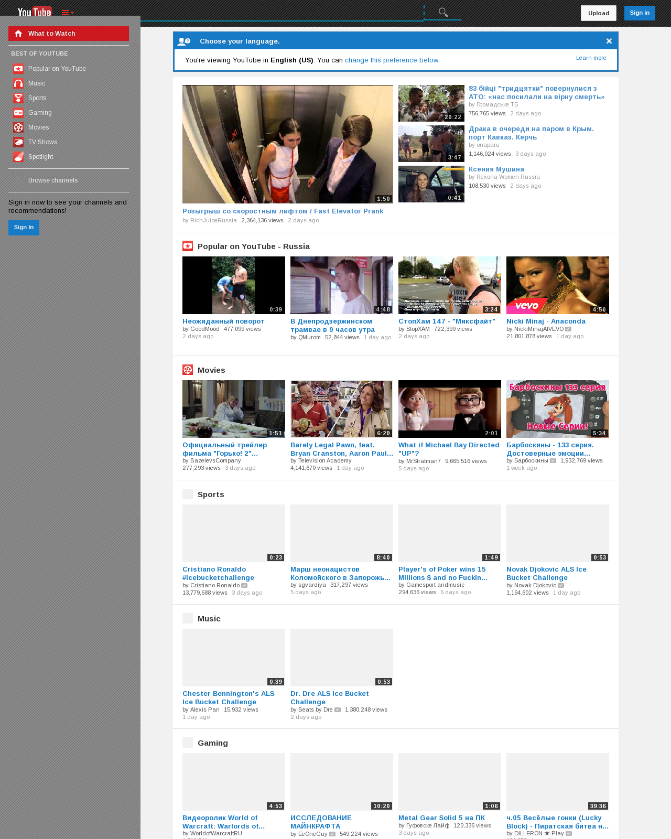The height and width of the screenshot is (839, 671).
Task: Open TV Shows sidebar label
Action: tap(43, 142)
